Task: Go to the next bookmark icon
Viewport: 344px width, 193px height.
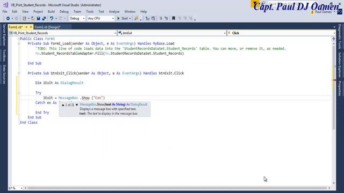Action: [185, 19]
